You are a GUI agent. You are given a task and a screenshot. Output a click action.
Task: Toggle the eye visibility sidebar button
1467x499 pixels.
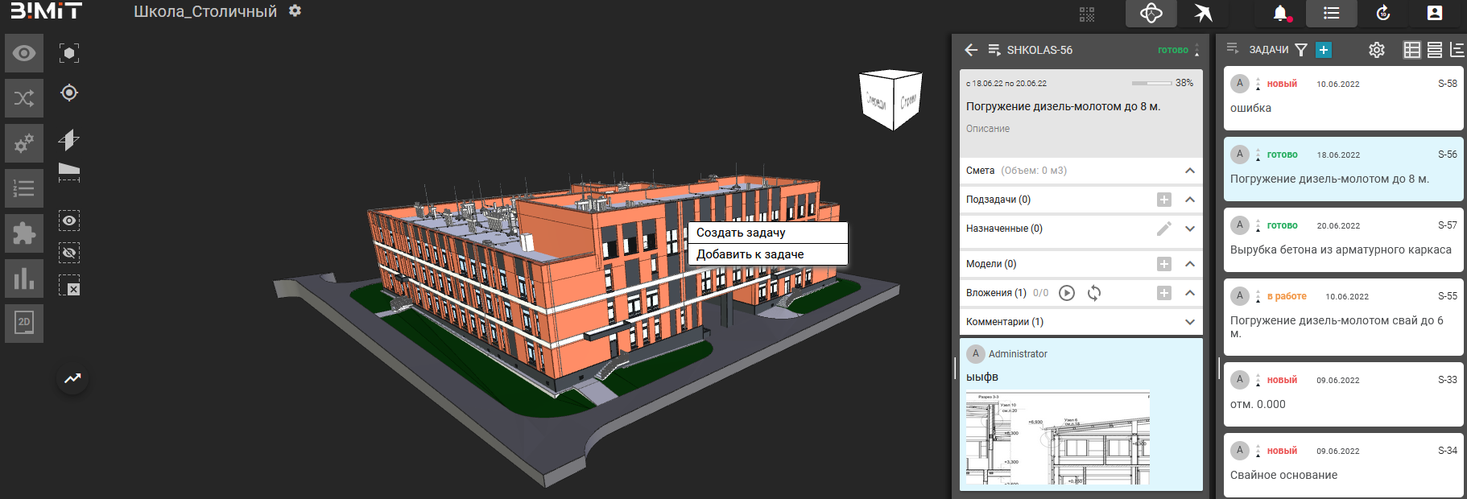24,53
